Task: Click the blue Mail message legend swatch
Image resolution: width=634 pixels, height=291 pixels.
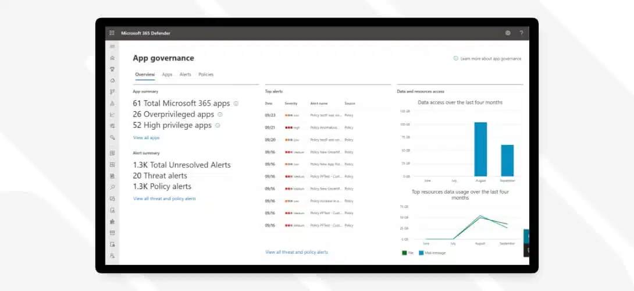Action: tap(421, 253)
